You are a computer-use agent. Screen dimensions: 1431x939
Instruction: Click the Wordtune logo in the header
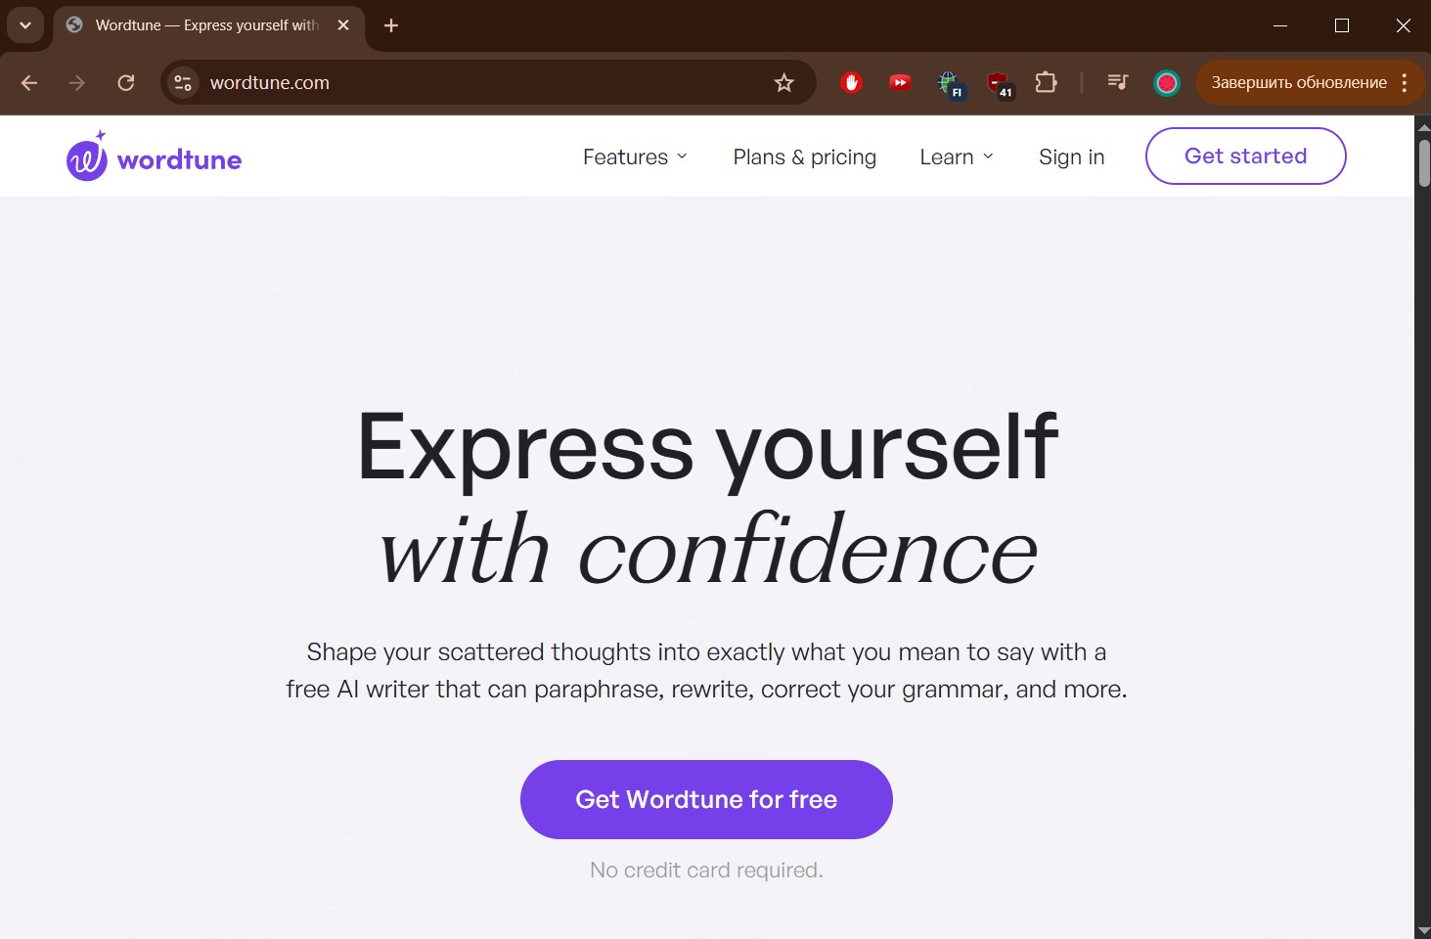coord(154,158)
